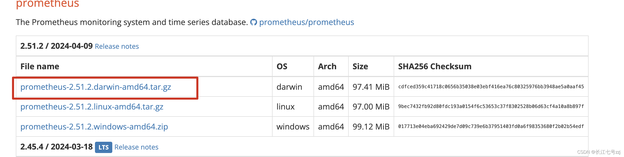Image resolution: width=624 pixels, height=157 pixels.
Task: Open Release notes for version 2.51.2
Action: [117, 46]
